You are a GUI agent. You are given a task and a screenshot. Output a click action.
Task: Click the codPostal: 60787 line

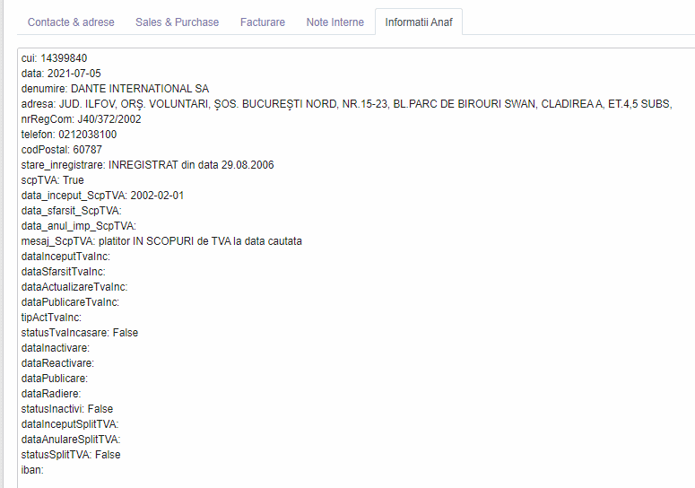[62, 150]
